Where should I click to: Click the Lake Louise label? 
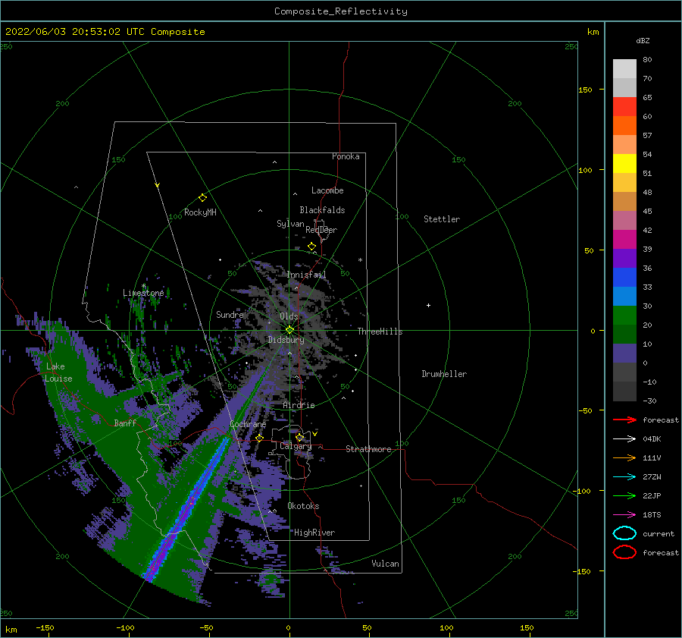point(58,372)
